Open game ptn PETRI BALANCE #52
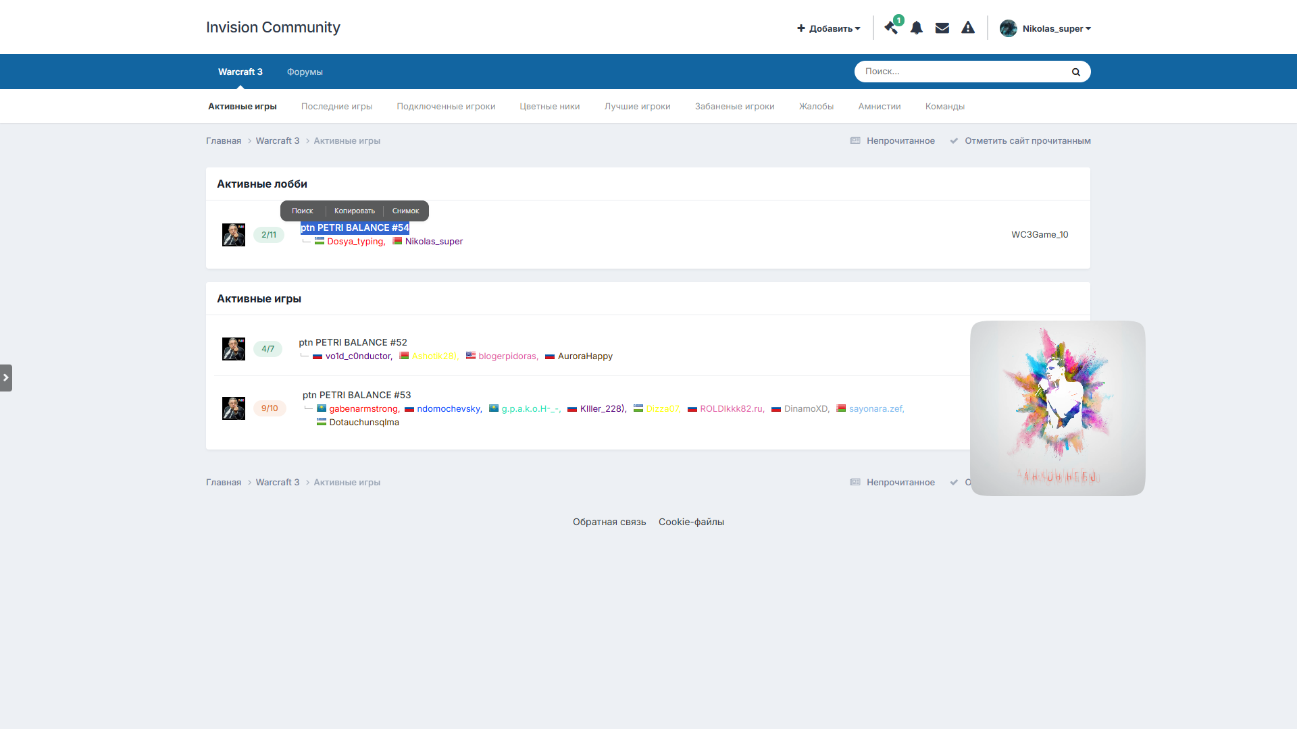 pyautogui.click(x=353, y=343)
